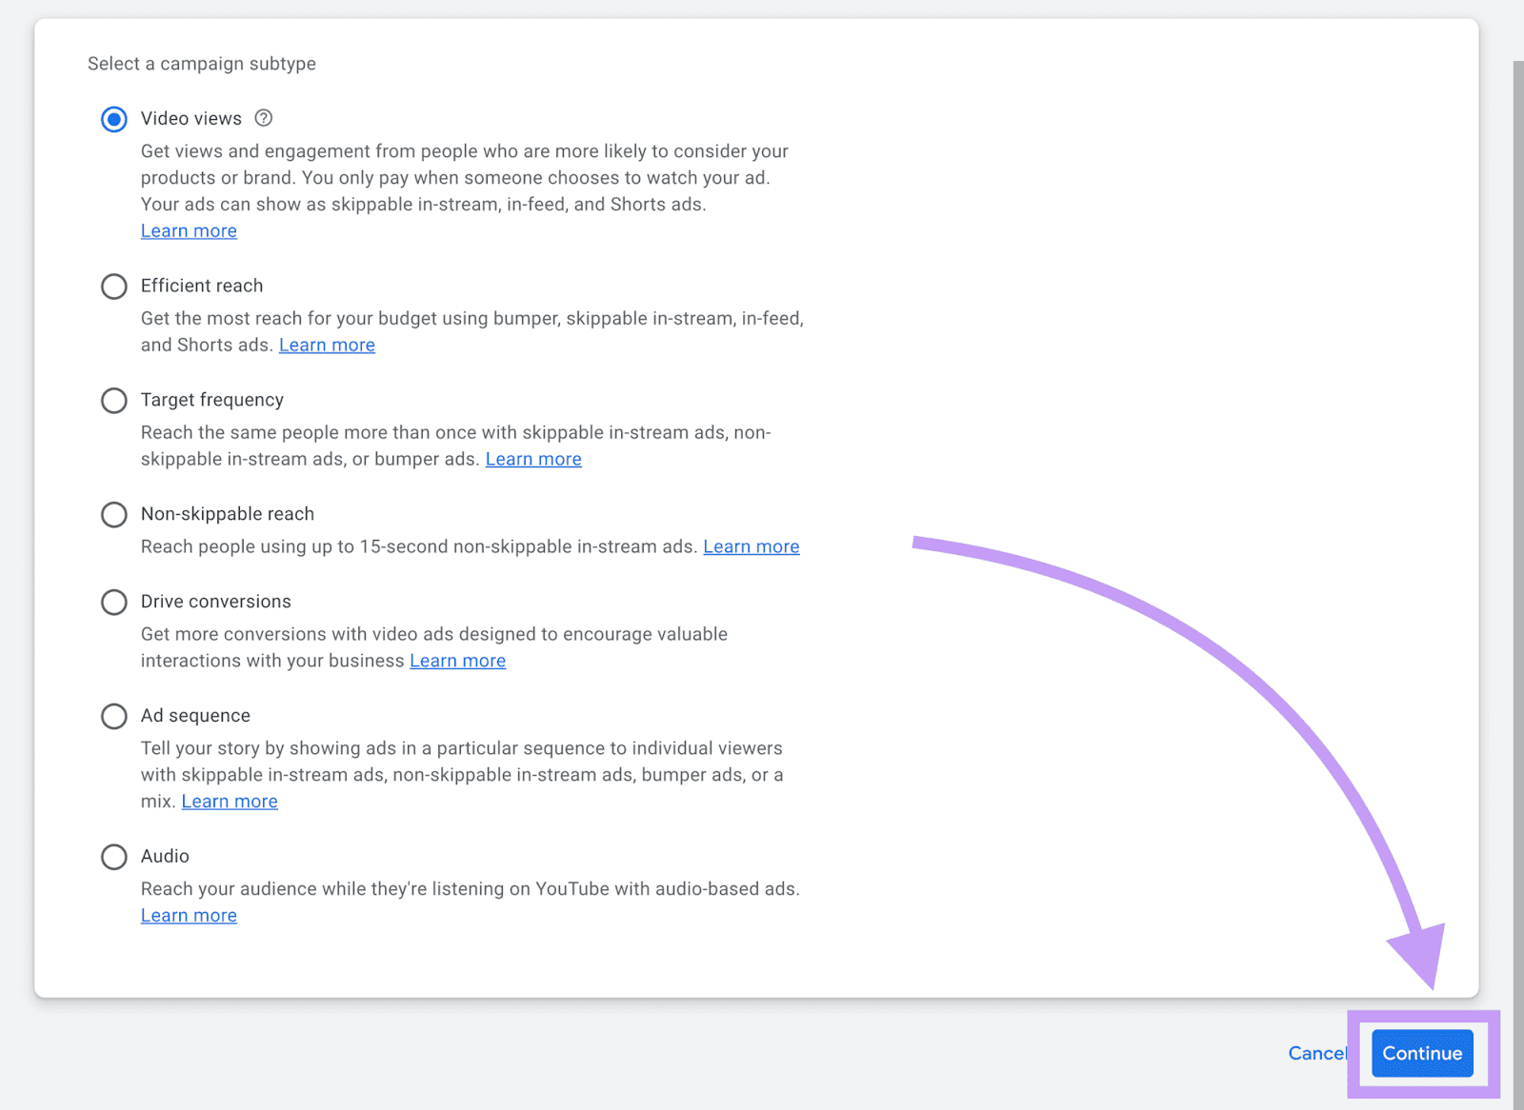Click the Video views heading text

pos(190,118)
